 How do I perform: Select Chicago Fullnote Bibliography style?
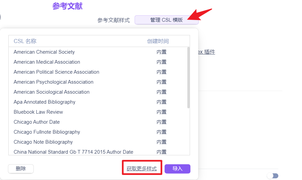(x=99, y=132)
